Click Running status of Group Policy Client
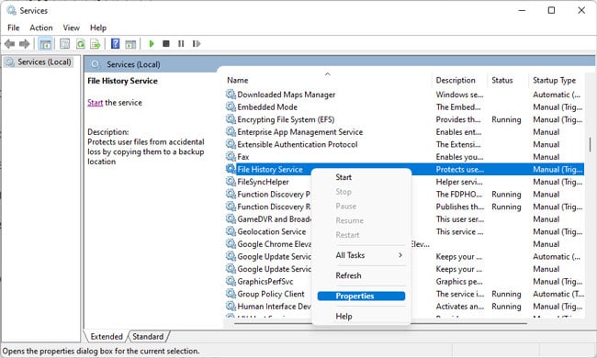Image resolution: width=597 pixels, height=358 pixels. [x=506, y=294]
